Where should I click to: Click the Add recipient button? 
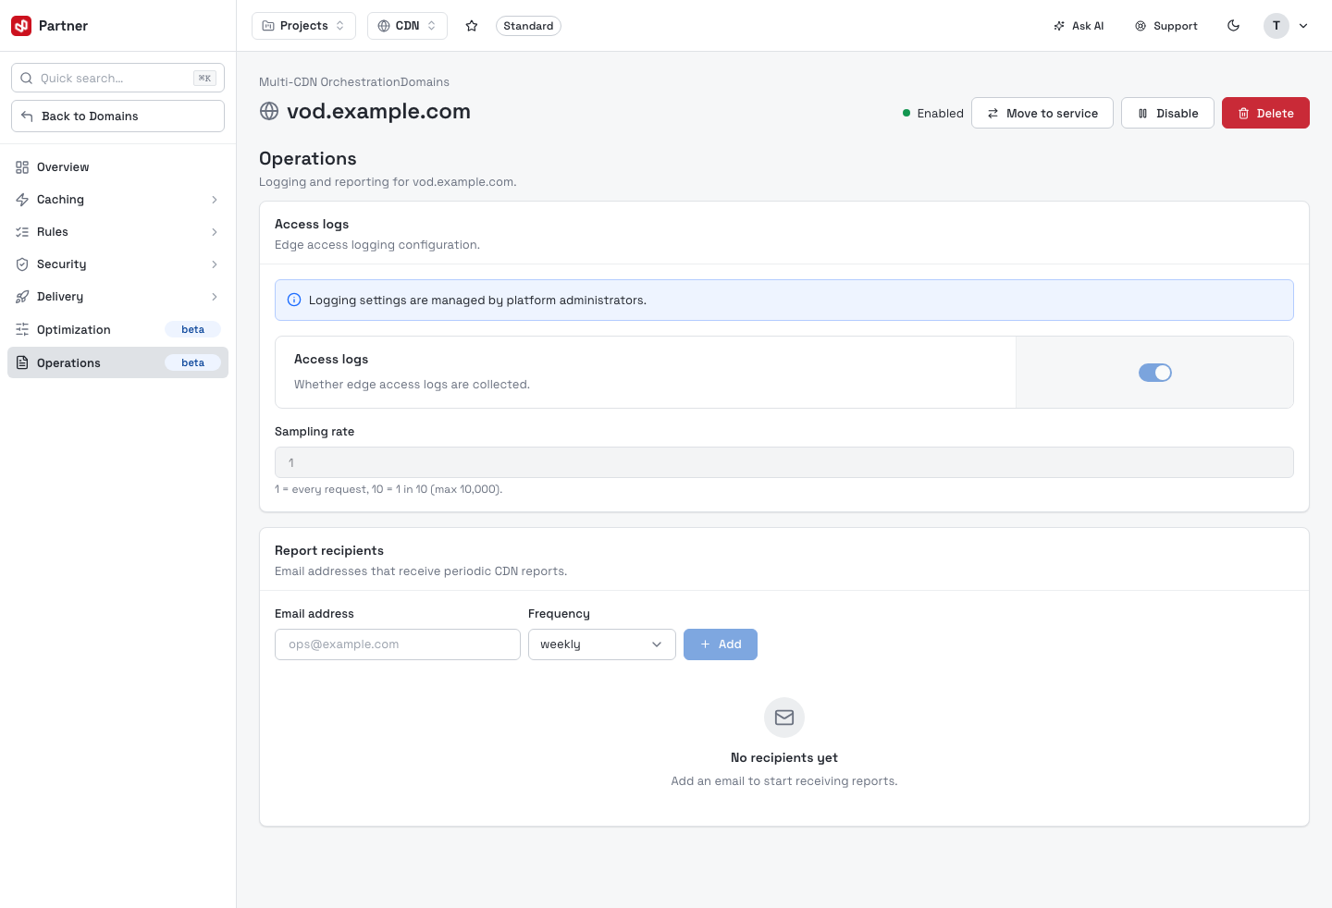[721, 644]
